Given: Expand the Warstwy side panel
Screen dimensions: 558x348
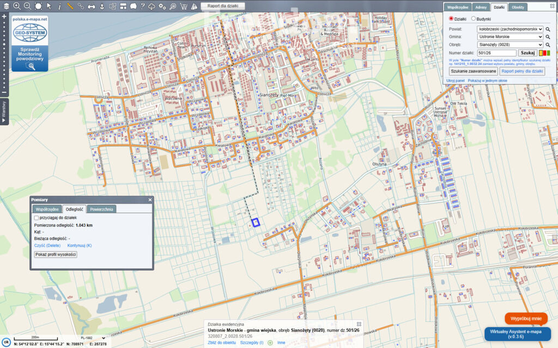Looking at the screenshot, I should pyautogui.click(x=4, y=113).
